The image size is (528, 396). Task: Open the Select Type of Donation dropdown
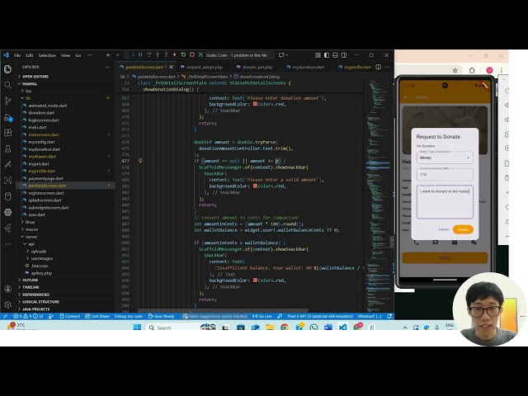[444, 157]
